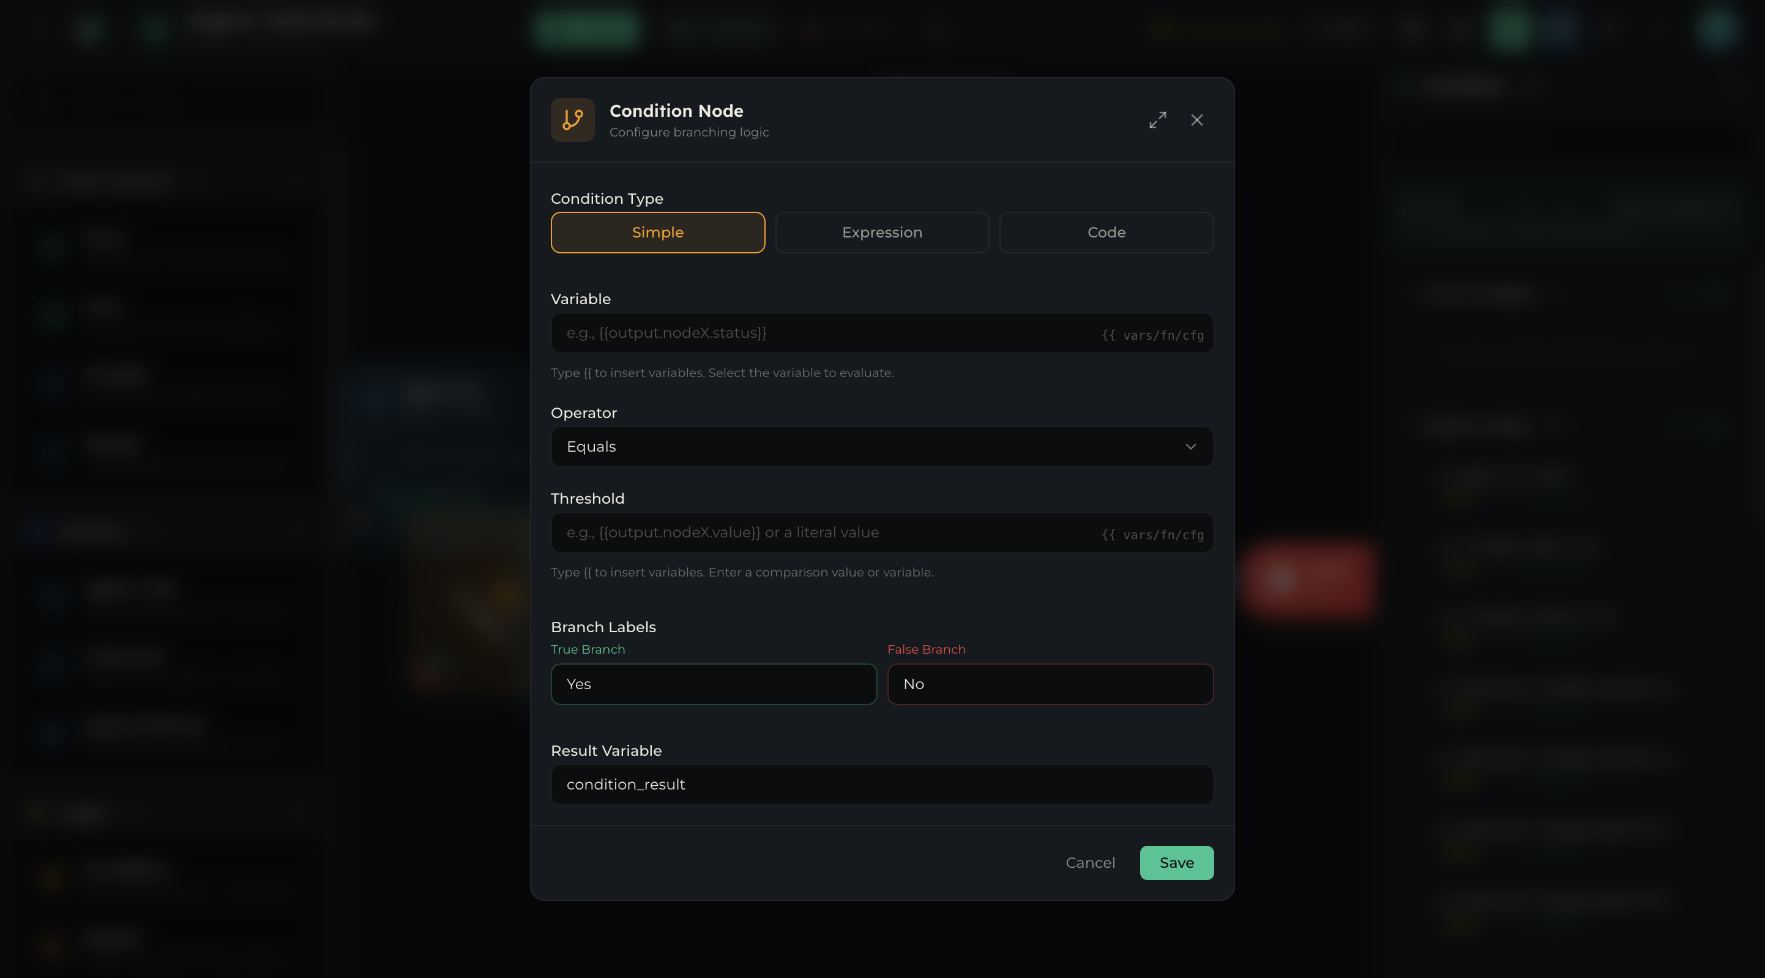Click the Operator dropdown chevron arrow
The height and width of the screenshot is (978, 1765).
tap(1190, 447)
